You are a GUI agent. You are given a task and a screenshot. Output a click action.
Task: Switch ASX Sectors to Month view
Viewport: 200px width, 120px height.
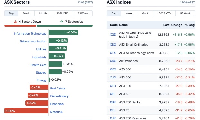(x=43, y=14)
